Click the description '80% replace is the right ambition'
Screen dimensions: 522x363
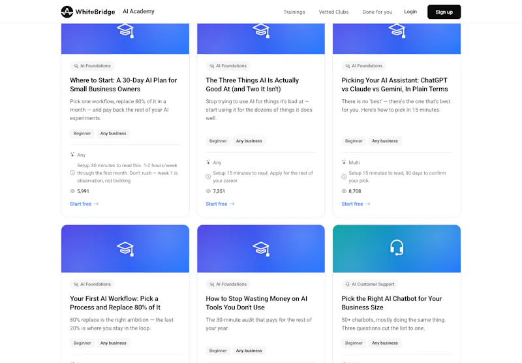click(122, 324)
